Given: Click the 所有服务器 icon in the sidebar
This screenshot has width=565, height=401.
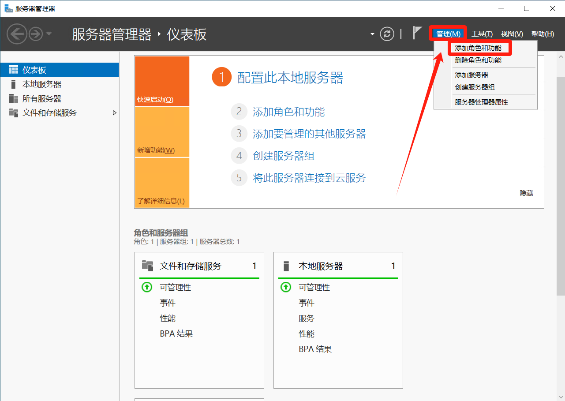Looking at the screenshot, I should 14,98.
